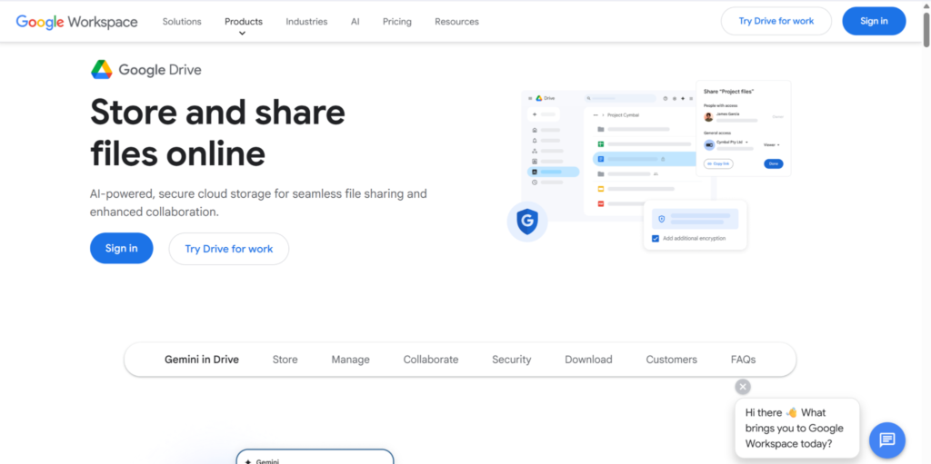Viewport: 931px width, 464px height.
Task: Select the Gemini in Drive tab
Action: [x=202, y=360]
